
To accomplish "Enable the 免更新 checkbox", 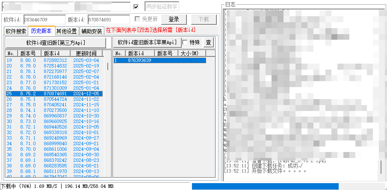I will point(137,19).
